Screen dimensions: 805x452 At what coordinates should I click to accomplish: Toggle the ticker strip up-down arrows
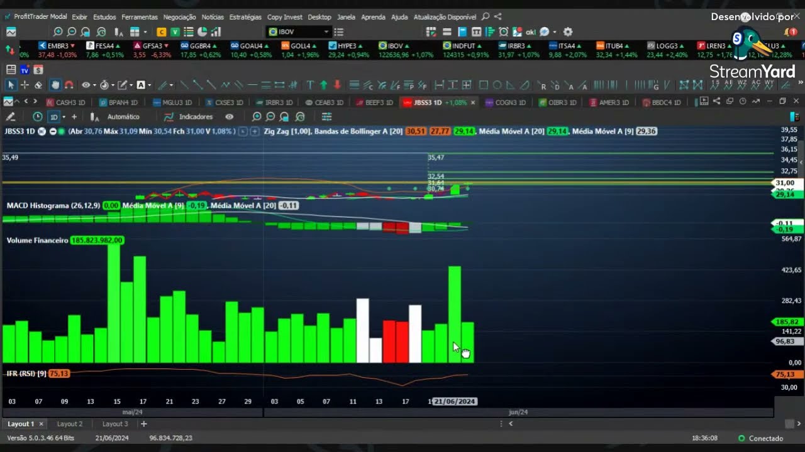pos(9,49)
